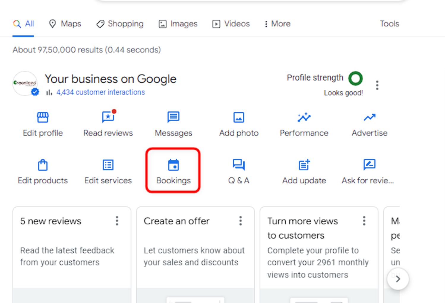This screenshot has width=445, height=303.
Task: Switch to the Videos tab
Action: pos(231,24)
